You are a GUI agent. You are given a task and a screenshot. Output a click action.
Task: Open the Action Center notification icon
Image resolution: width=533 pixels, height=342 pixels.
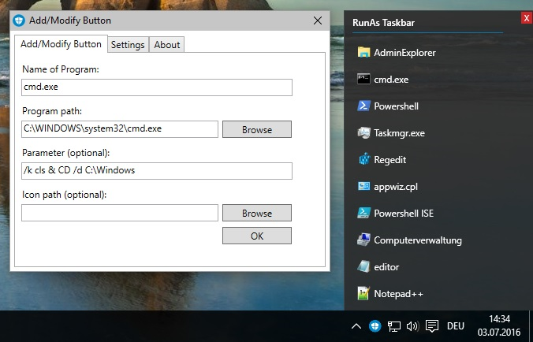[432, 326]
